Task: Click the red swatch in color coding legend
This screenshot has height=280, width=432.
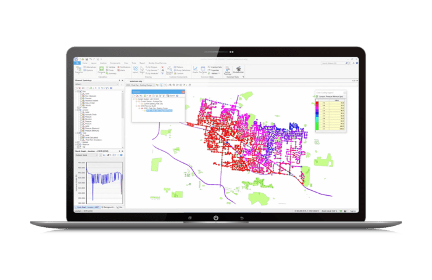Action: (x=317, y=103)
